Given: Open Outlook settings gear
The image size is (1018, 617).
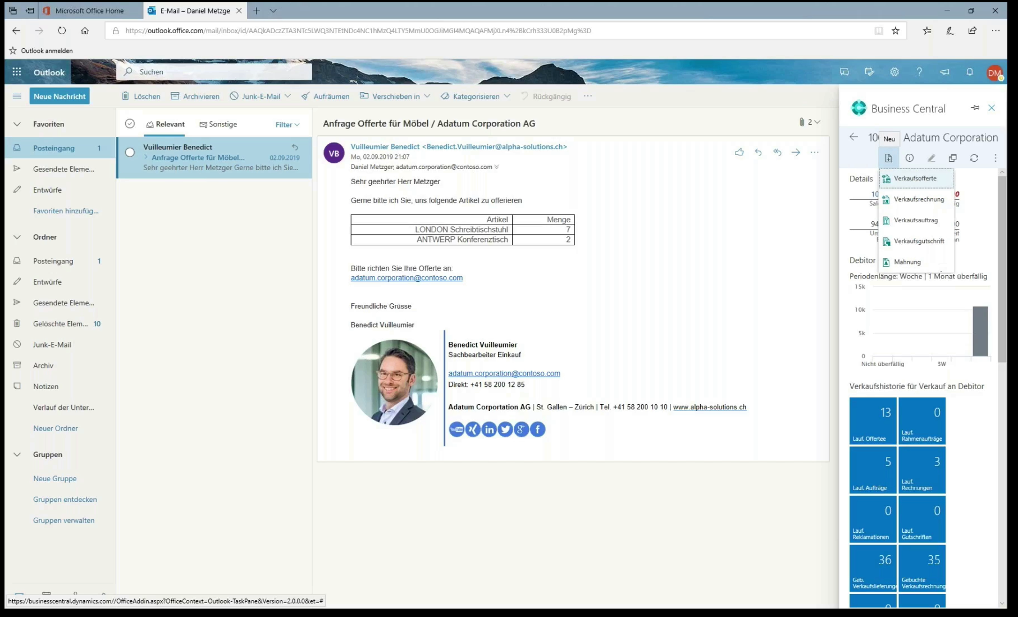Looking at the screenshot, I should point(894,72).
